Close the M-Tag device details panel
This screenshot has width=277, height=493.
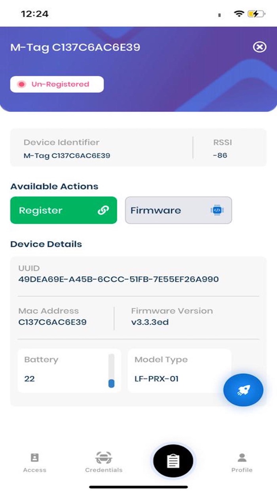click(260, 47)
